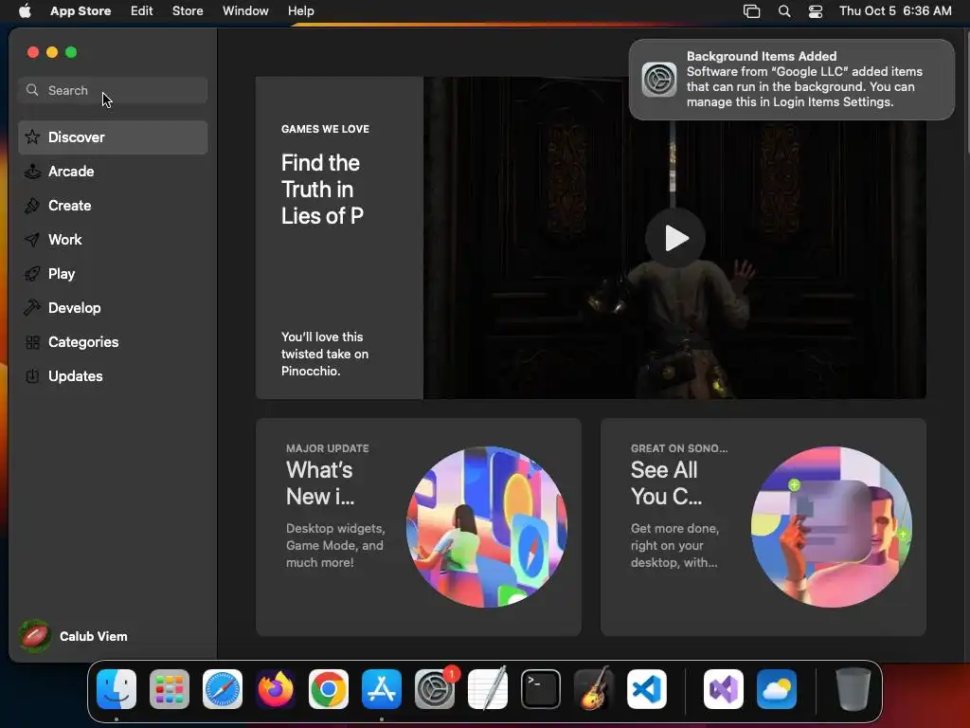The width and height of the screenshot is (970, 728).
Task: Launch Firefox from the Dock
Action: pos(276,689)
